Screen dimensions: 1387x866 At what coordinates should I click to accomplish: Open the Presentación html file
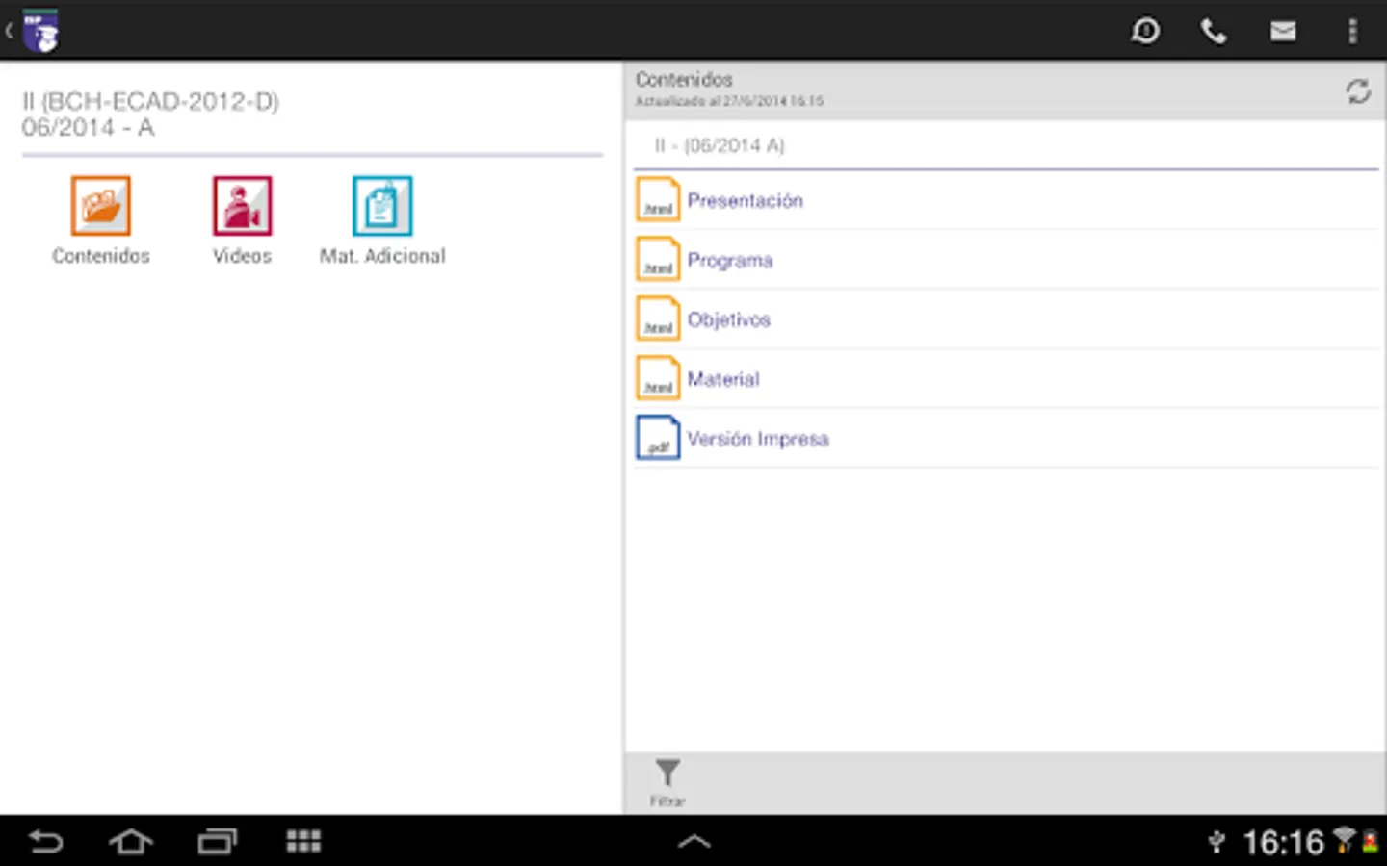coord(745,200)
